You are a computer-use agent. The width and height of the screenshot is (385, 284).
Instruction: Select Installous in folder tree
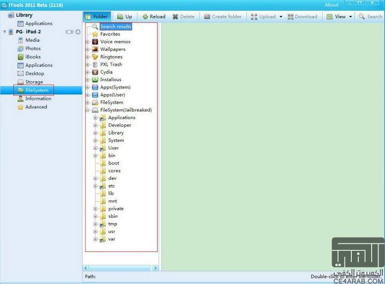point(111,80)
